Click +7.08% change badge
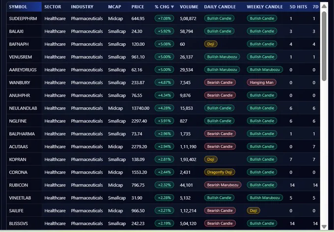Viewport: 334px width, 232px height. tap(164, 19)
